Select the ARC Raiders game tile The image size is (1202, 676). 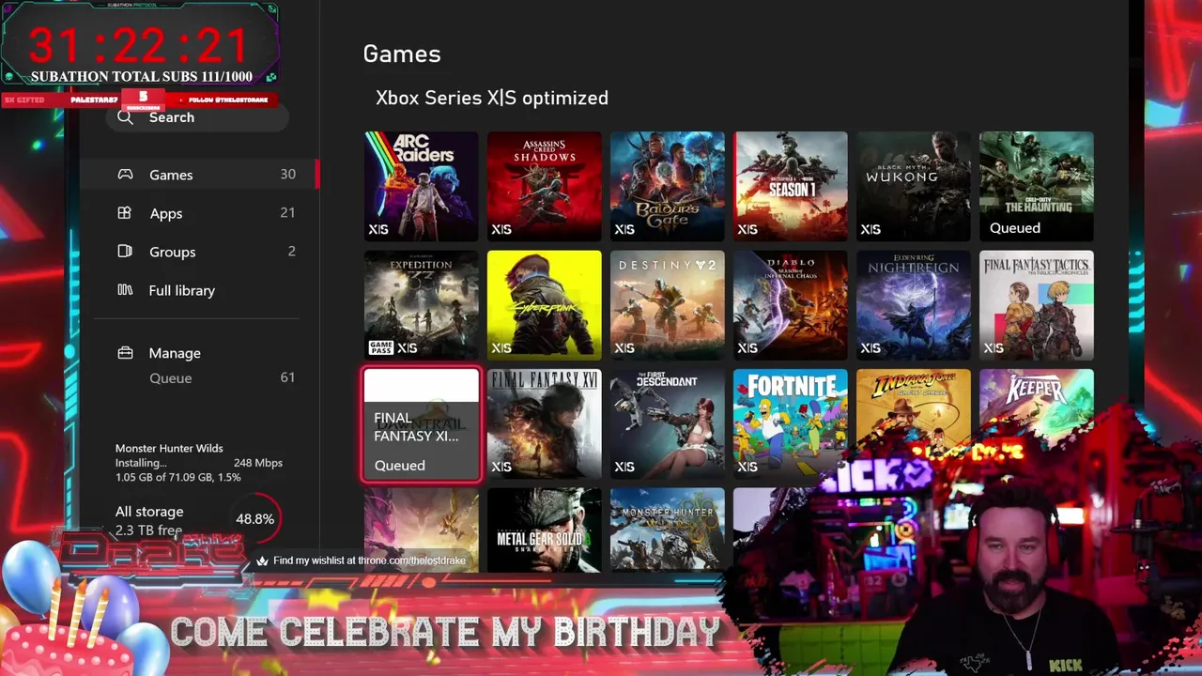pyautogui.click(x=421, y=186)
